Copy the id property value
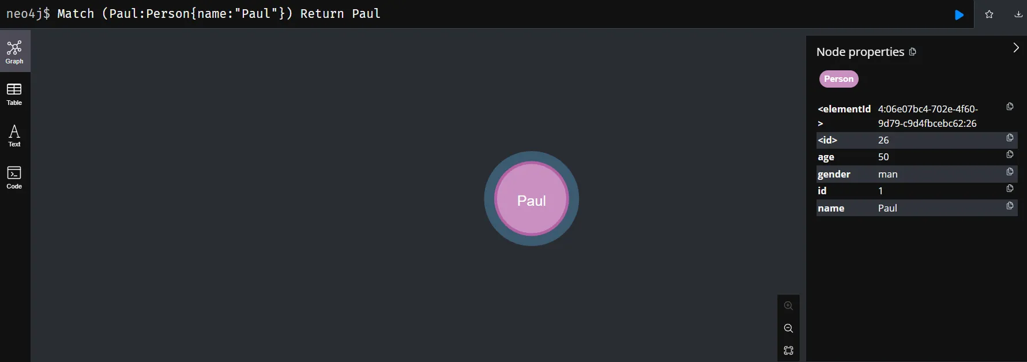 (x=1010, y=188)
